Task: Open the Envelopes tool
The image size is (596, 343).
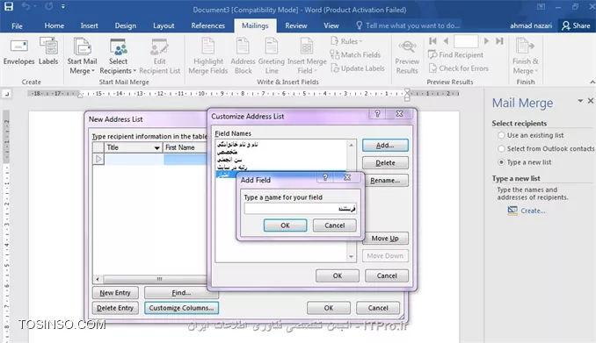Action: coord(18,53)
